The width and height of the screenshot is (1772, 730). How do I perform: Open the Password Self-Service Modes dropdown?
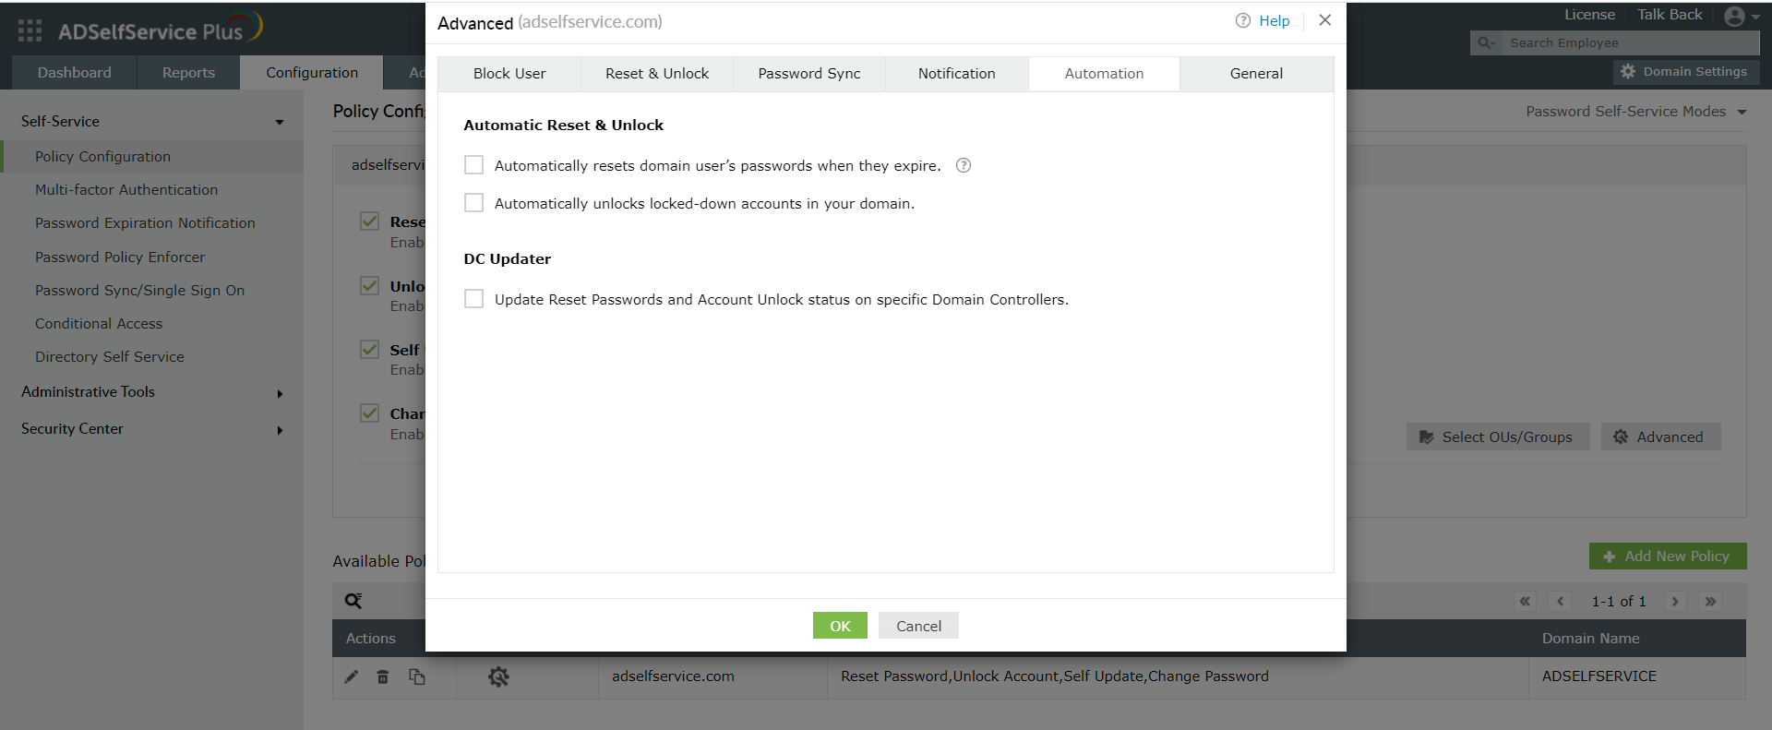(1635, 112)
